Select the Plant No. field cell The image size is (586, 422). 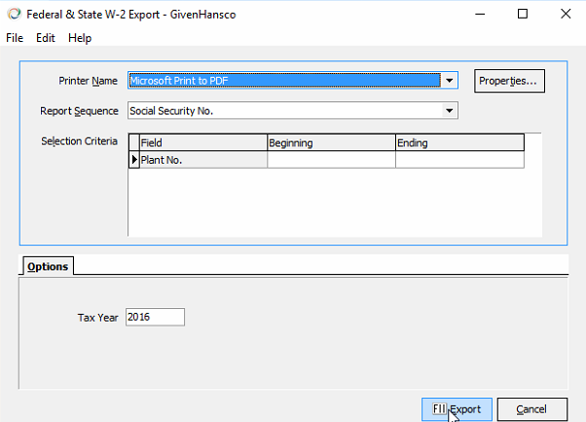(202, 160)
